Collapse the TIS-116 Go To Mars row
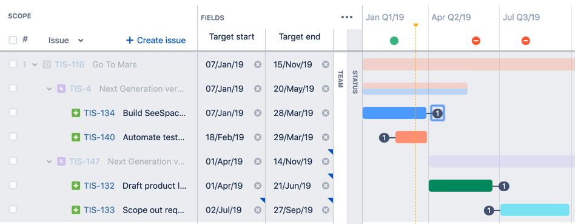The width and height of the screenshot is (575, 224). pyautogui.click(x=35, y=65)
